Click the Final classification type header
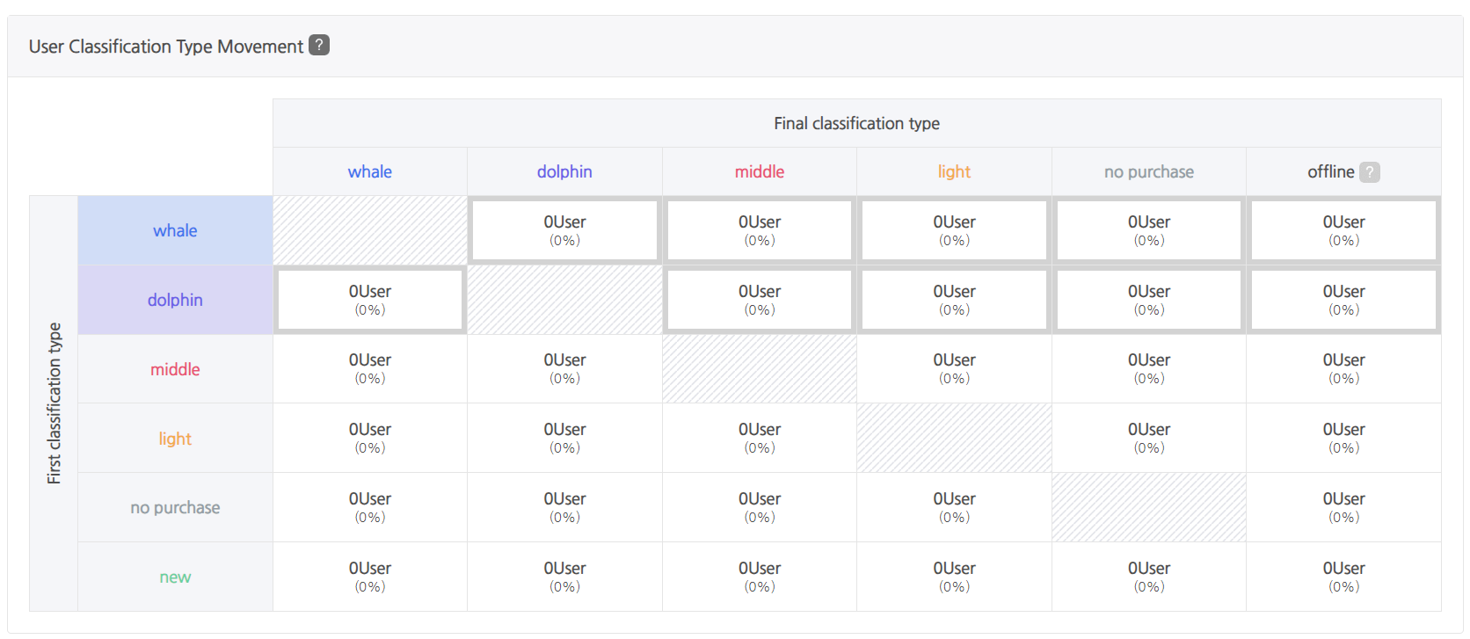This screenshot has height=639, width=1470. pyautogui.click(x=857, y=123)
